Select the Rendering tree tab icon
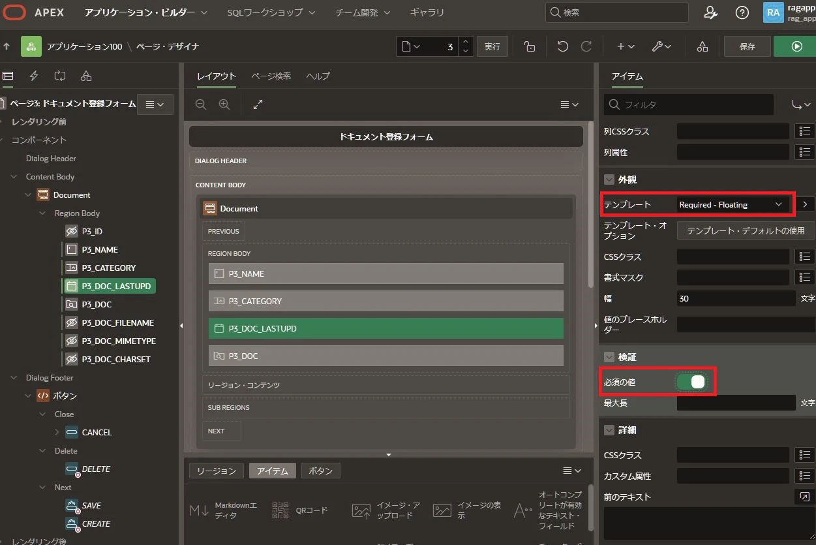The height and width of the screenshot is (545, 816). [x=8, y=76]
